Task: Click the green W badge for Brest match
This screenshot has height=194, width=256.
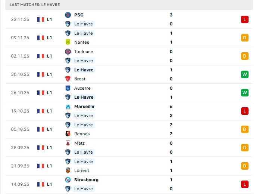Action: click(245, 74)
